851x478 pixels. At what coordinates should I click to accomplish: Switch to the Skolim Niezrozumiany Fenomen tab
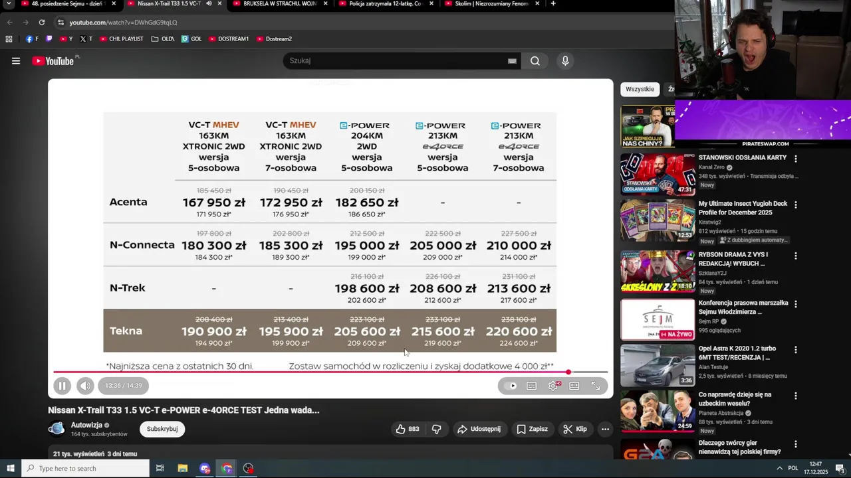(x=491, y=4)
